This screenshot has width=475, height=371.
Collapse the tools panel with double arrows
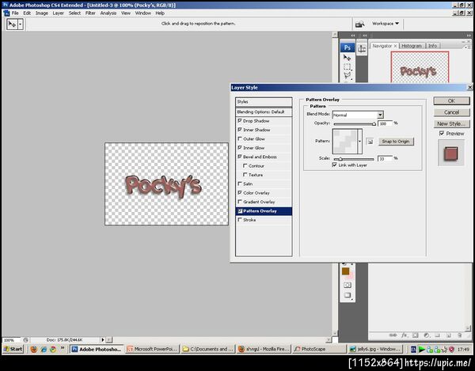coord(352,36)
